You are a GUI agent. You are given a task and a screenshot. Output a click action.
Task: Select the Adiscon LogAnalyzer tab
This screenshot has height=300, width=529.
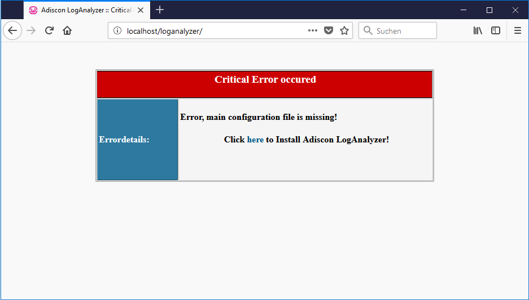coord(86,10)
